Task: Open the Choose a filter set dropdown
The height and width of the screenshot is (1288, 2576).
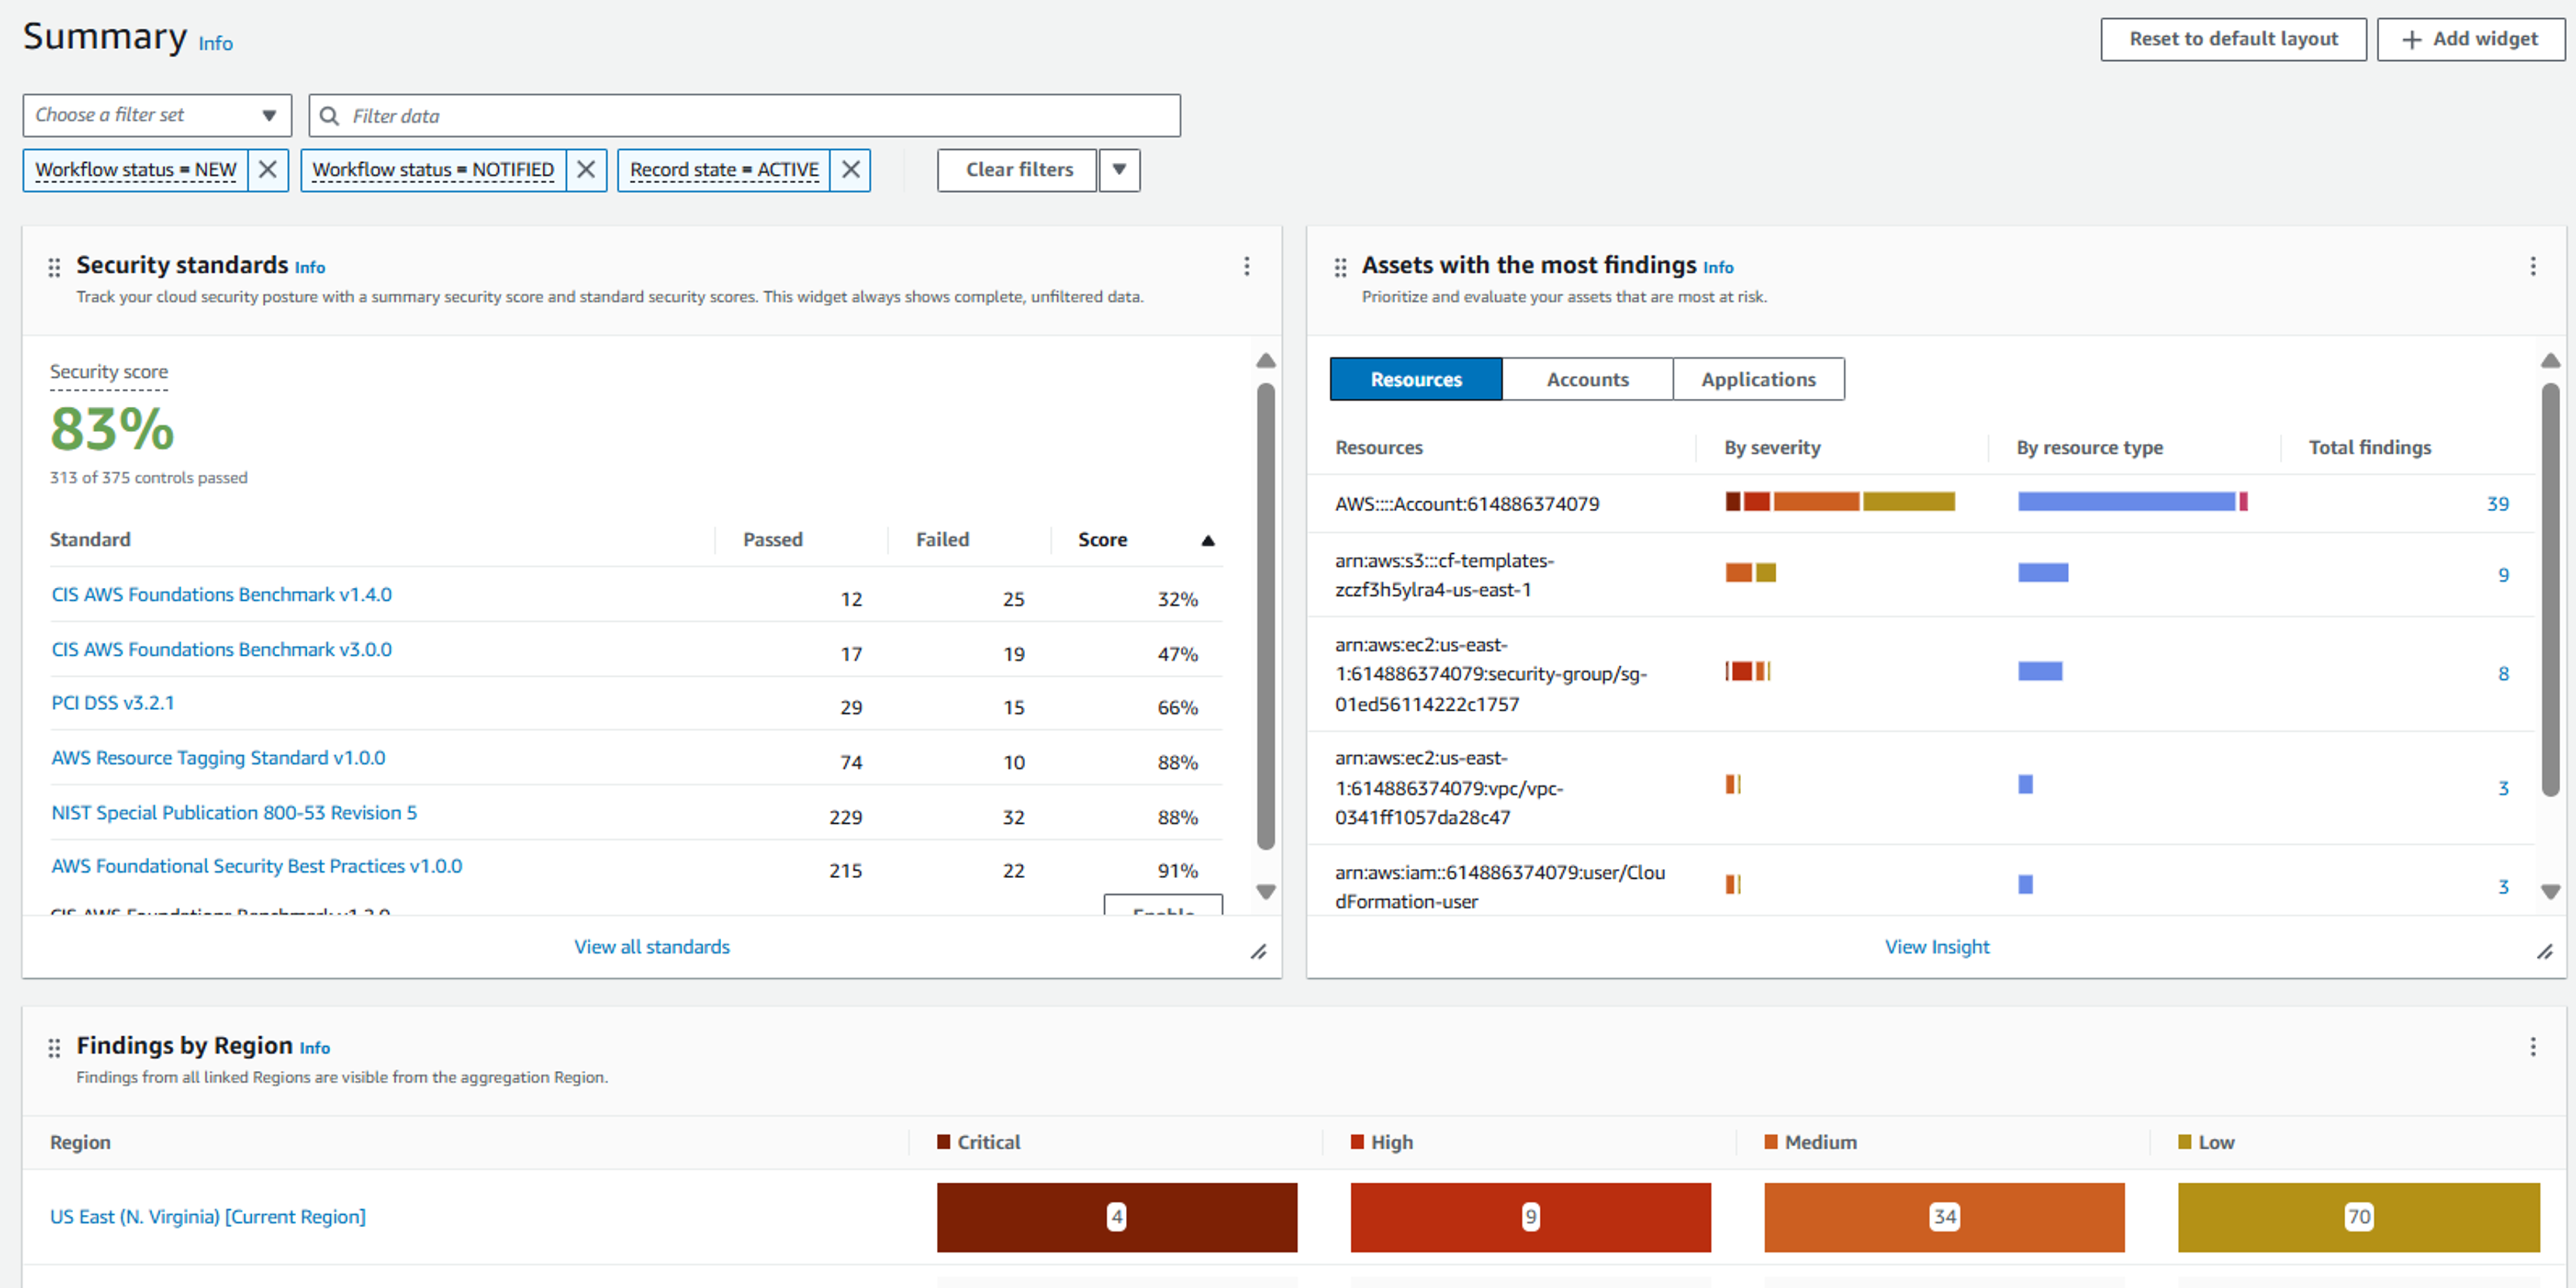Action: coord(157,115)
